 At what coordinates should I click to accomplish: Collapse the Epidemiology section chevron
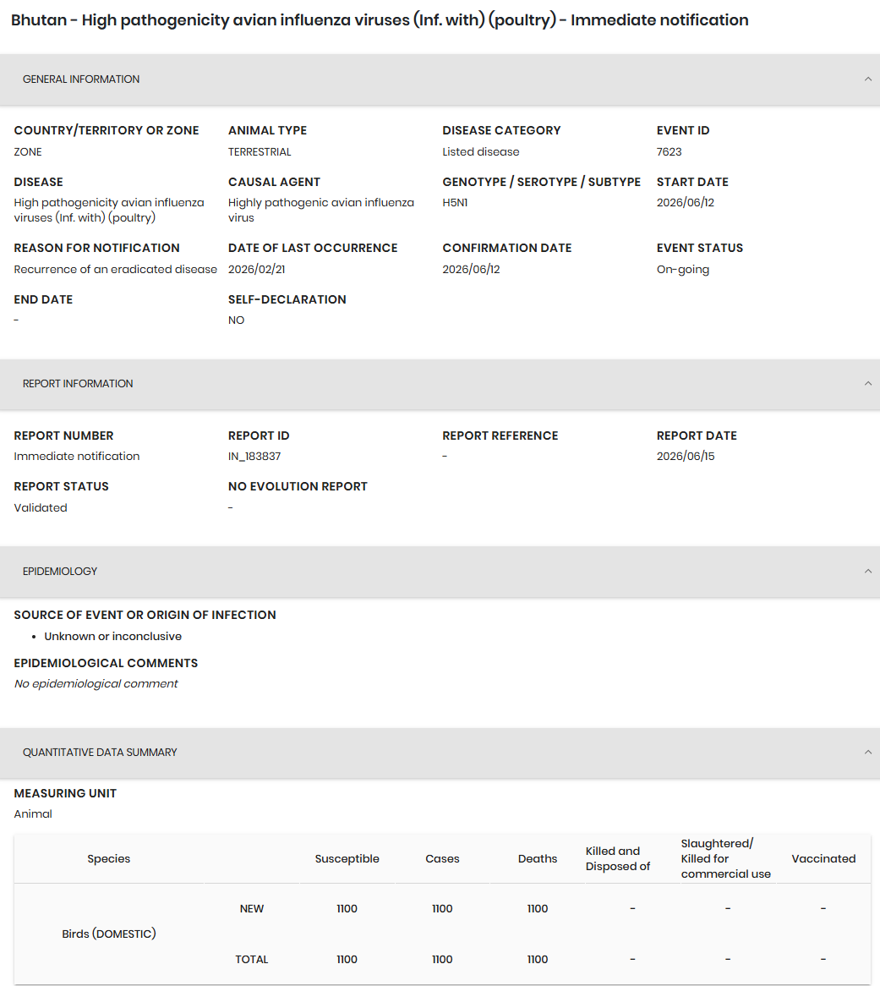pyautogui.click(x=868, y=572)
